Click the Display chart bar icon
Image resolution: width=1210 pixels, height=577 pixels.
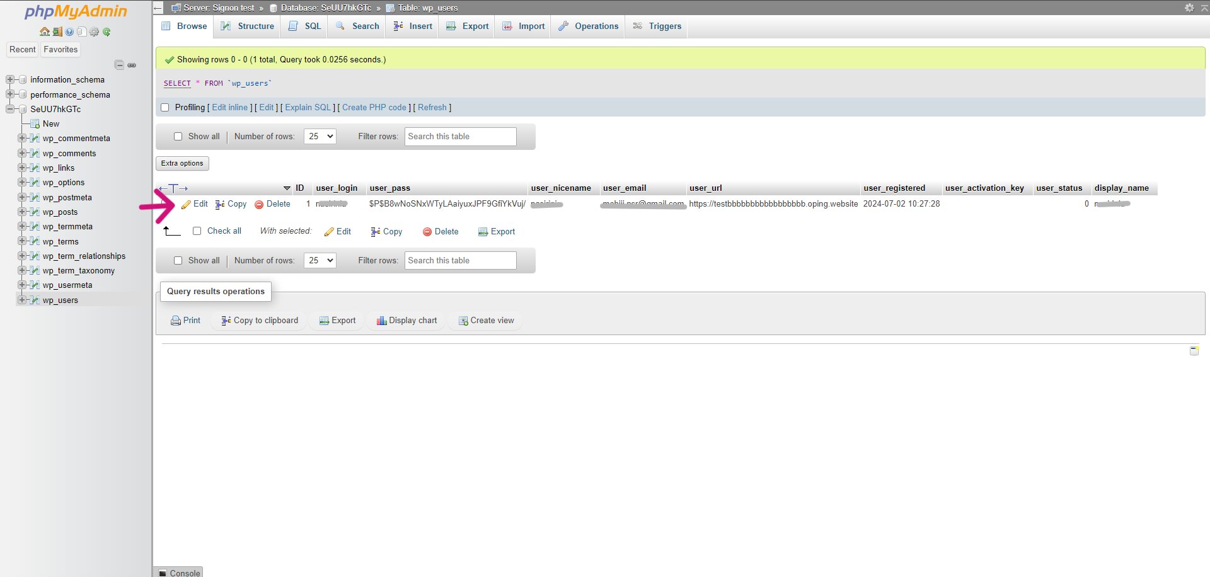click(381, 321)
